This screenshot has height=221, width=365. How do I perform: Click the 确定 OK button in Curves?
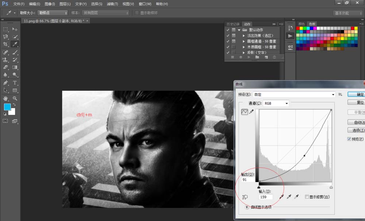tap(357, 94)
